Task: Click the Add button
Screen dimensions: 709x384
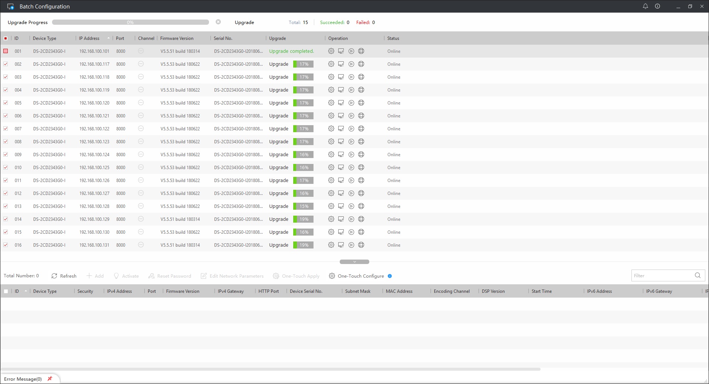Action: click(95, 276)
